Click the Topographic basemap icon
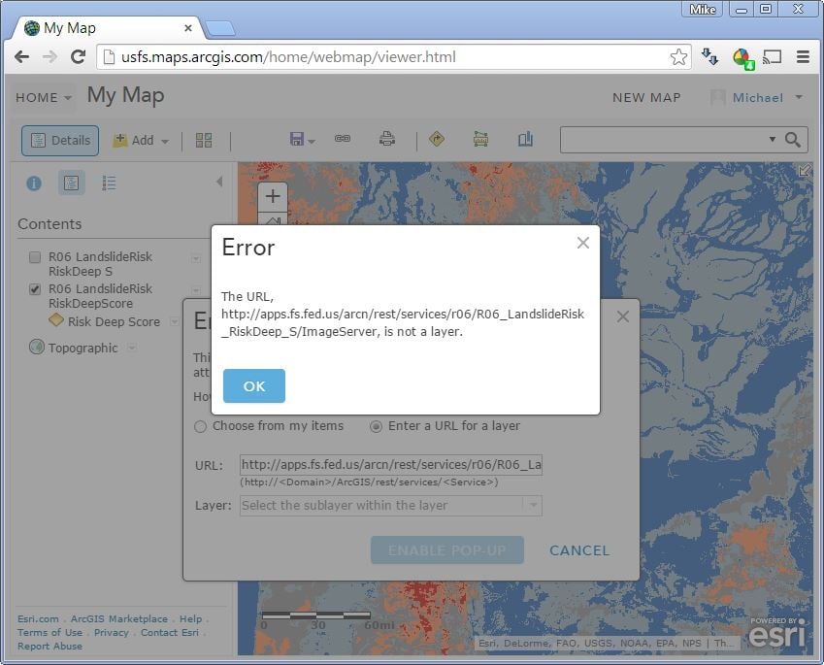 [x=37, y=347]
